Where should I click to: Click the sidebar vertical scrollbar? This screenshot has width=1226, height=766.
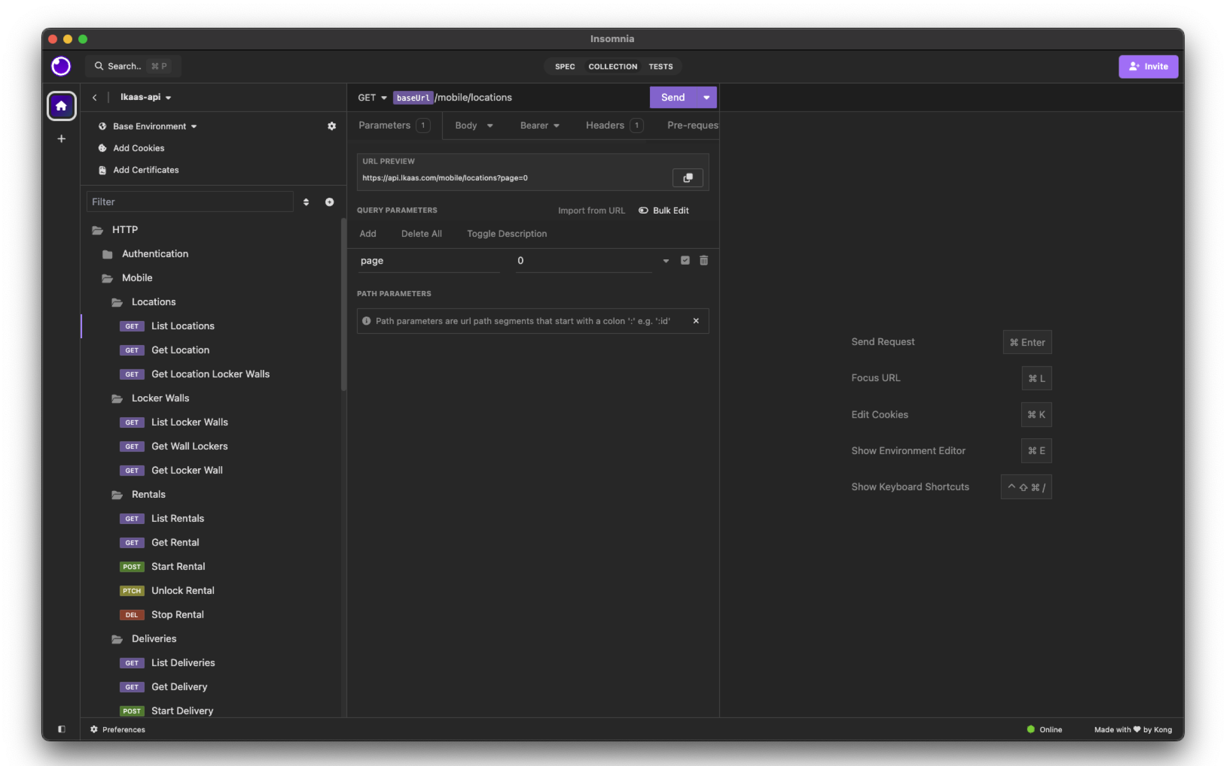click(x=343, y=305)
